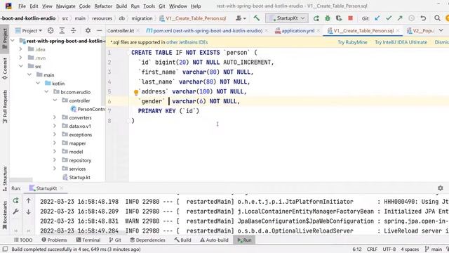Rollback changes with the undo arrow icon
The height and width of the screenshot is (253, 449).
coord(423,18)
